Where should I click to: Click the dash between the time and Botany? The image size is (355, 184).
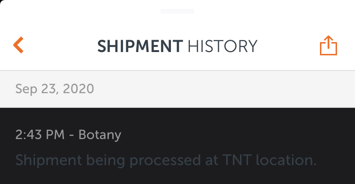click(71, 136)
